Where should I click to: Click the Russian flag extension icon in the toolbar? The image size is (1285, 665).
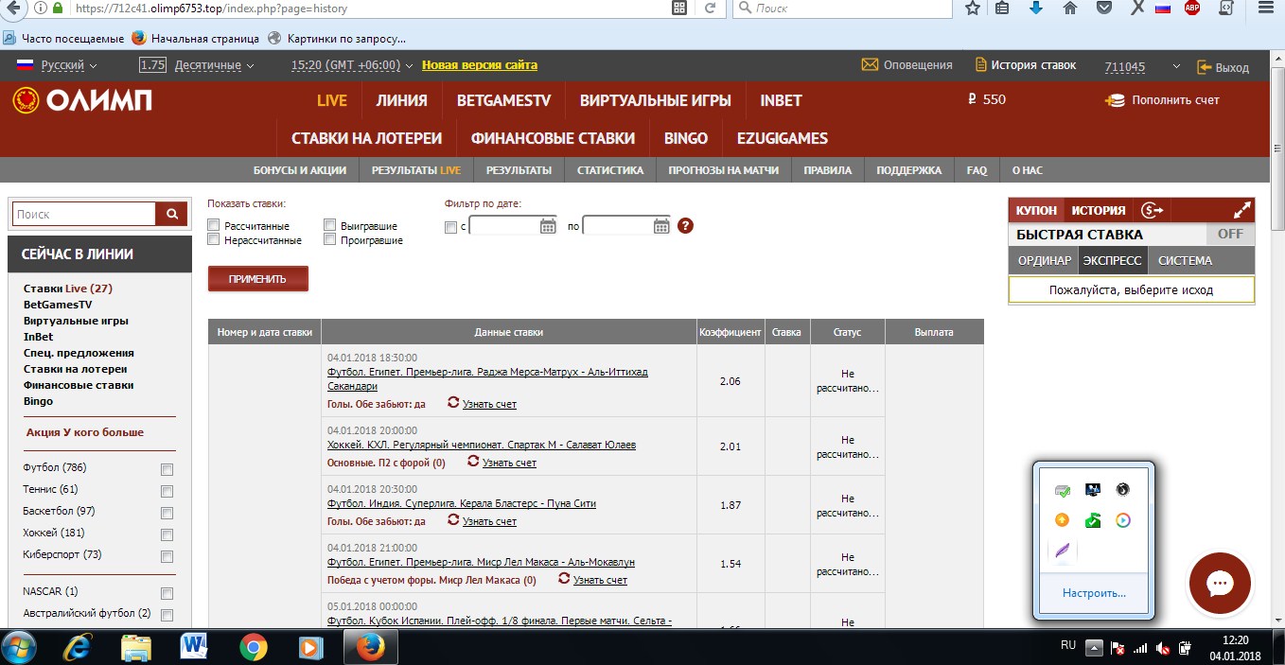pyautogui.click(x=1163, y=9)
